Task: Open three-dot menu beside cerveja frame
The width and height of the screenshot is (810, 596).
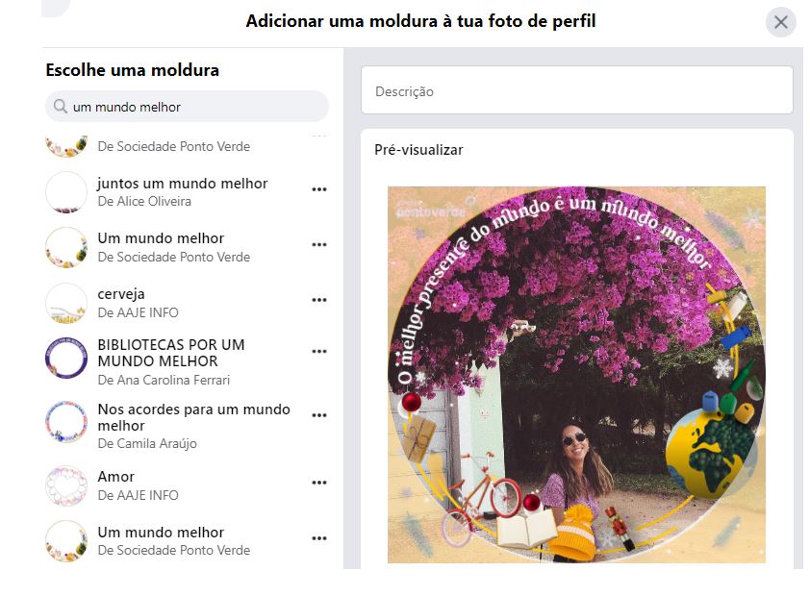Action: click(x=319, y=300)
